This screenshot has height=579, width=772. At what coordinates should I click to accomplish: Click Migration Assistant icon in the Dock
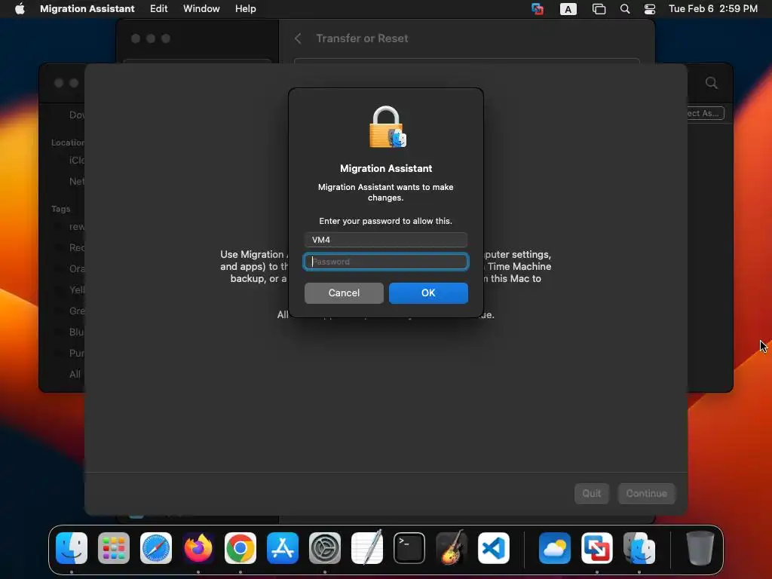[x=639, y=548]
